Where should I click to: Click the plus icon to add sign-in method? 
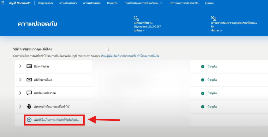coord(29,120)
